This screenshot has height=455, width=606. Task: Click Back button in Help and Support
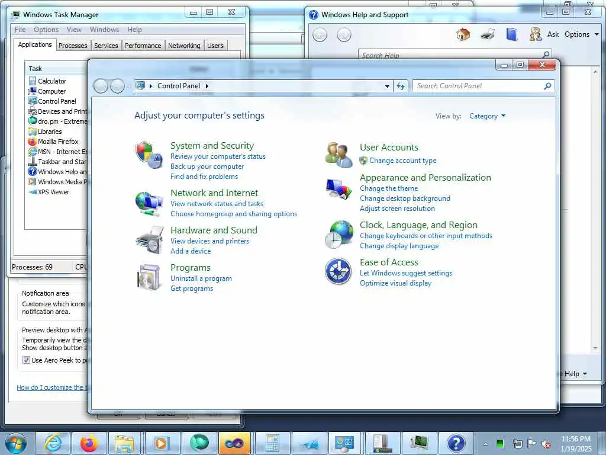tap(320, 35)
